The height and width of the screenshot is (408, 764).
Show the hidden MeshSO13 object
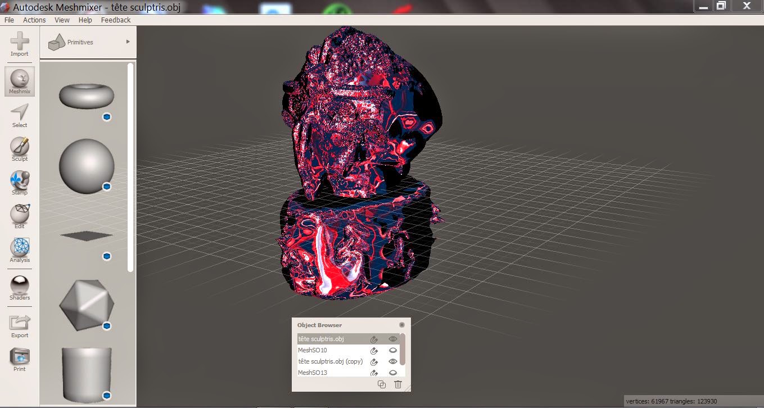[x=393, y=373]
